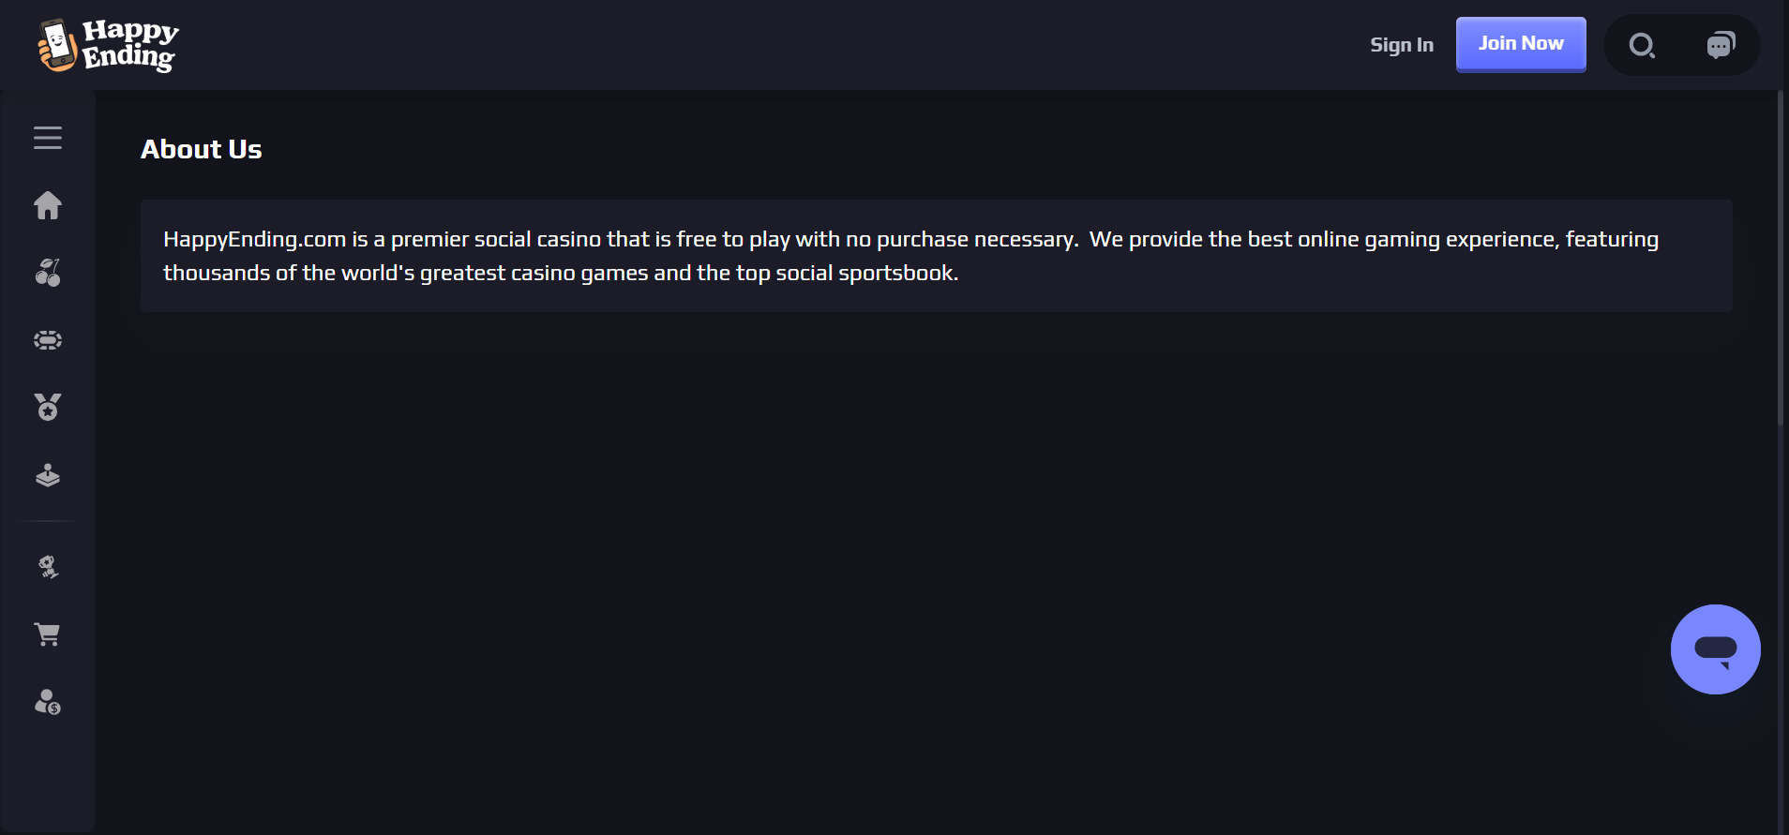Open the poker table games icon
This screenshot has height=835, width=1789.
click(x=48, y=340)
